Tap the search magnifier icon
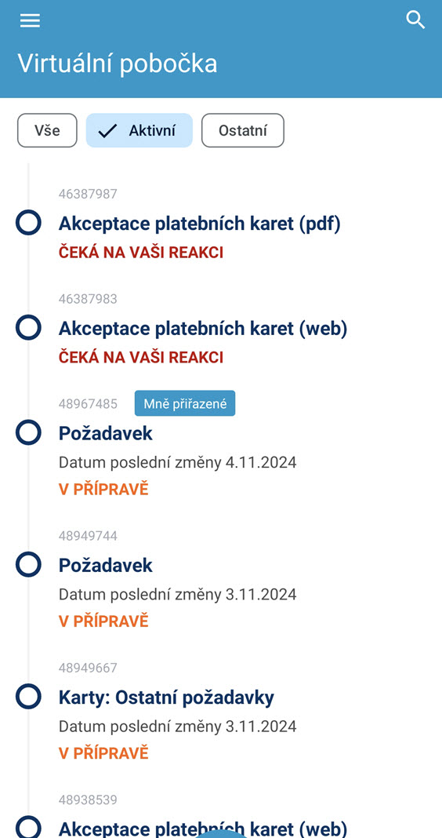 pos(415,20)
